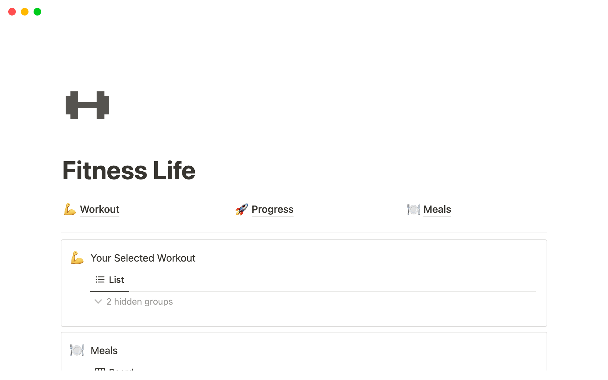The image size is (608, 380).
Task: Select the List view tab
Action: point(116,280)
